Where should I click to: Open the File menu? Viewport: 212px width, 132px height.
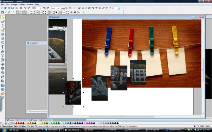click(2, 5)
